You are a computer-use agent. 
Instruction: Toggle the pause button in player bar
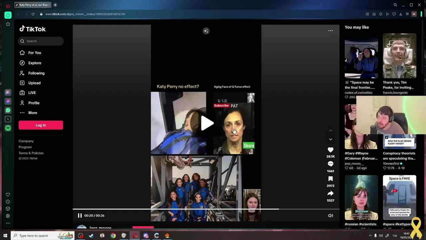coord(80,216)
